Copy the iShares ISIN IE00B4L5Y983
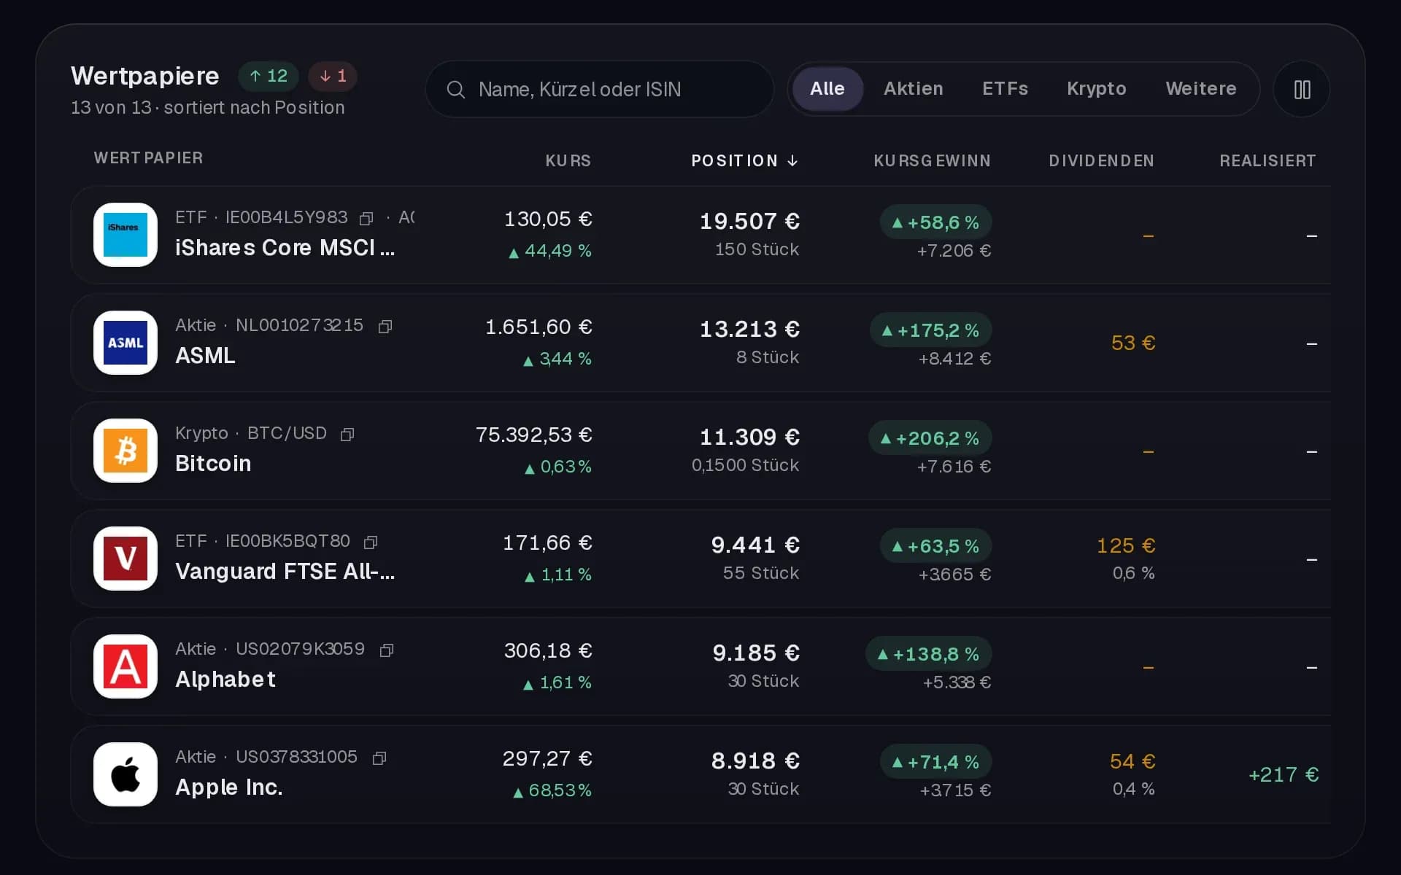The image size is (1401, 875). pos(366,218)
